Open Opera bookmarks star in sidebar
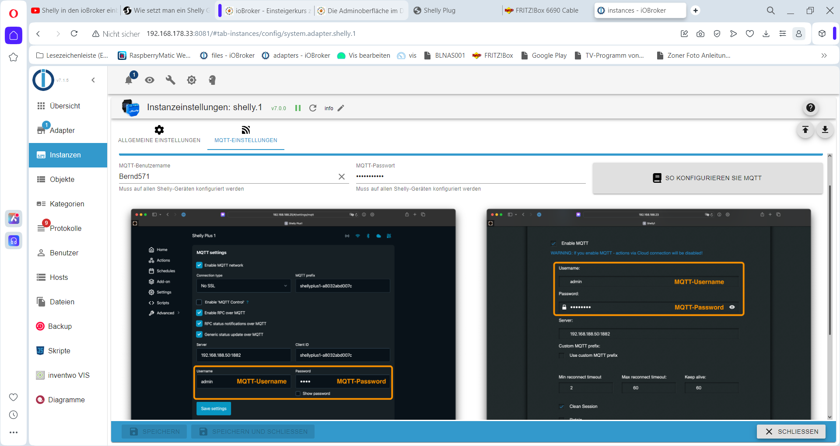 click(14, 57)
